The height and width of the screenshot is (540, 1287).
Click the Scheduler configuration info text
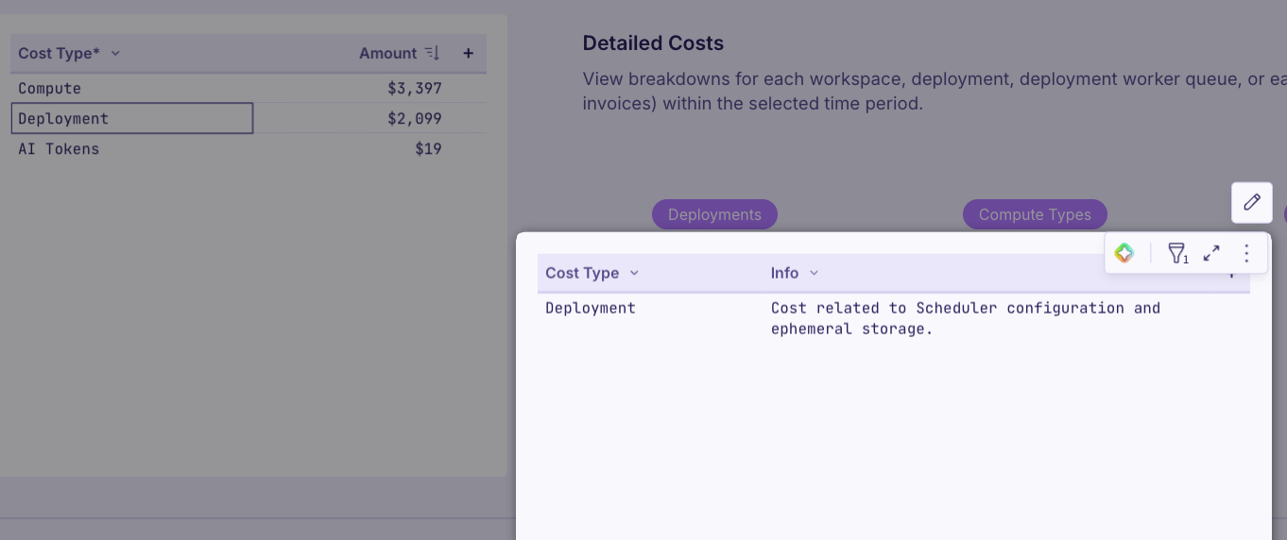[x=966, y=318]
